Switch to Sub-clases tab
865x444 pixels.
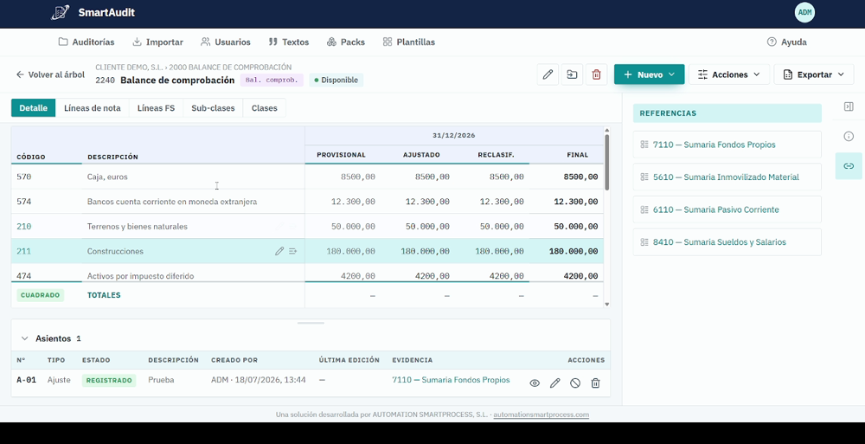[x=213, y=108]
